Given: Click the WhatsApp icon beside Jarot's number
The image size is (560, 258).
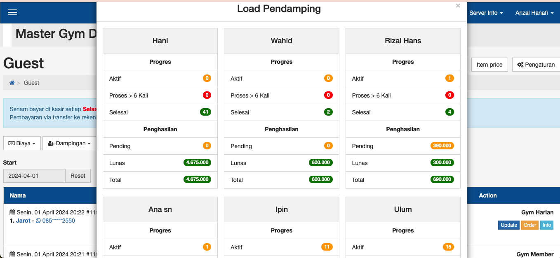Looking at the screenshot, I should coord(38,221).
